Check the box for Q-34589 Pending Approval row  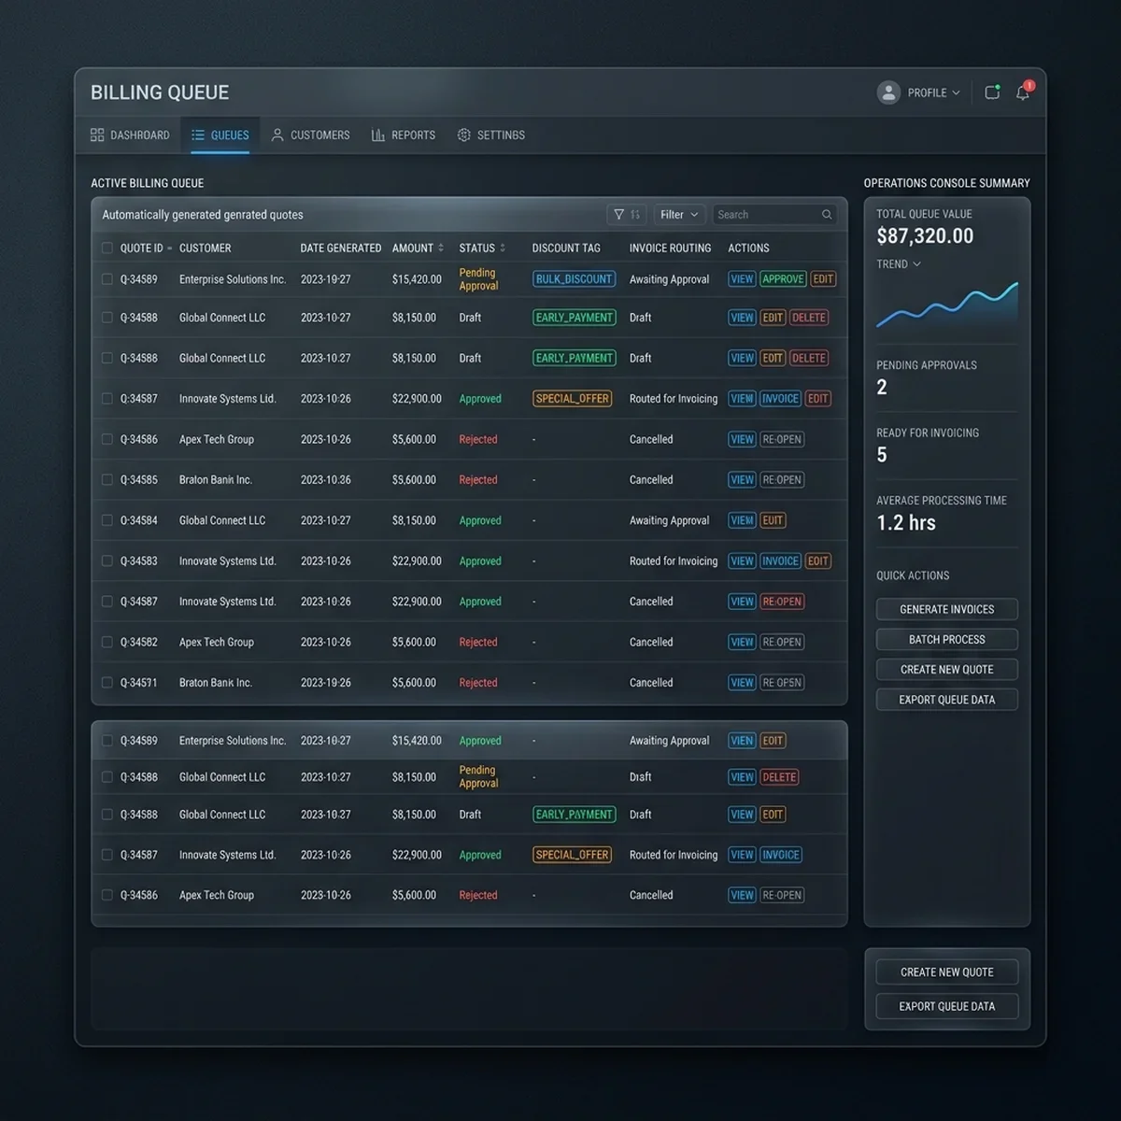106,279
